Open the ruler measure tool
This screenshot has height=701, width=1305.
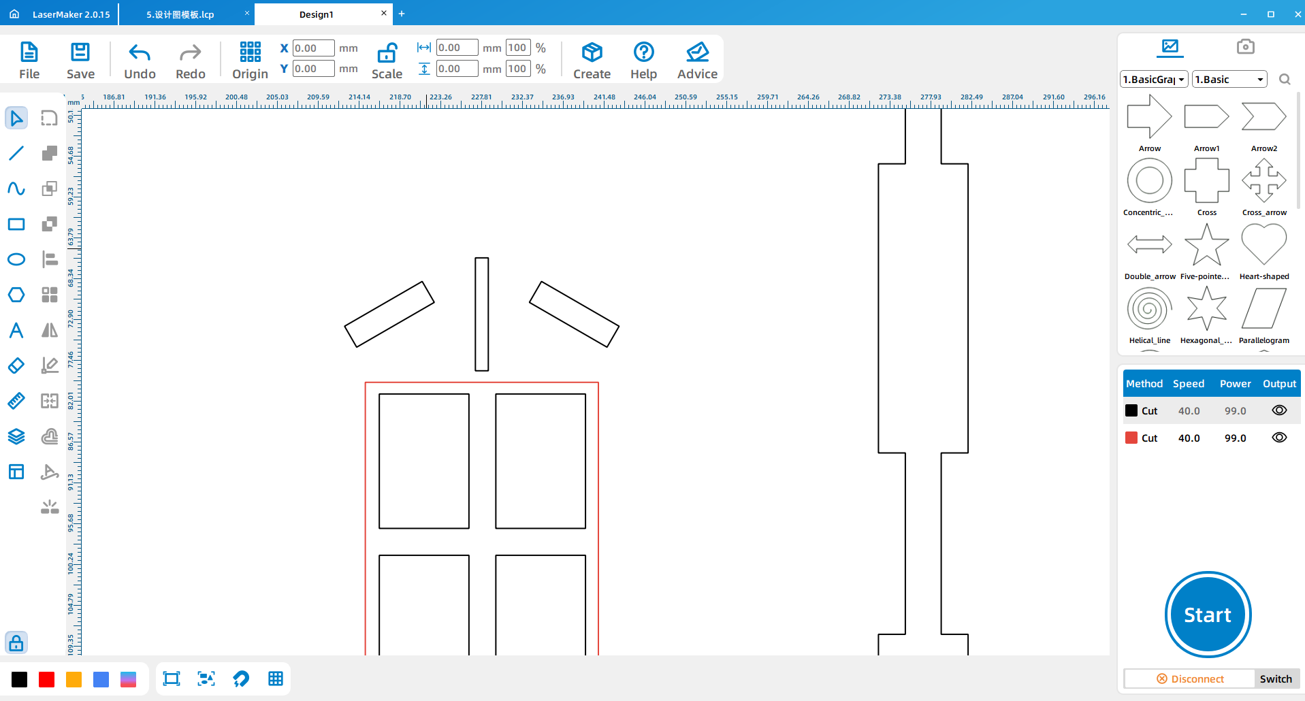[16, 401]
